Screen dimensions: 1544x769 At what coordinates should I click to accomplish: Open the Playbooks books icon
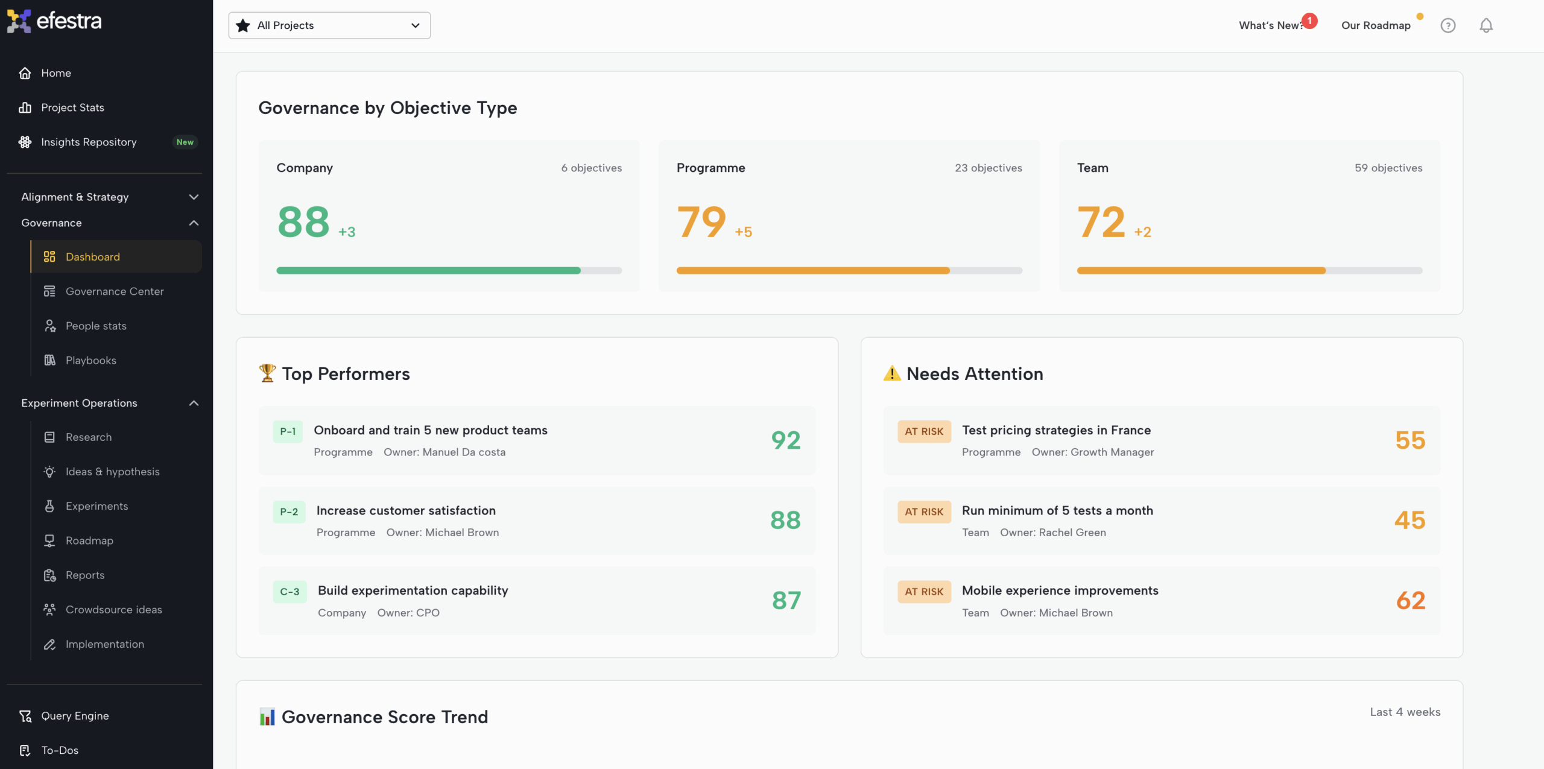(x=49, y=360)
